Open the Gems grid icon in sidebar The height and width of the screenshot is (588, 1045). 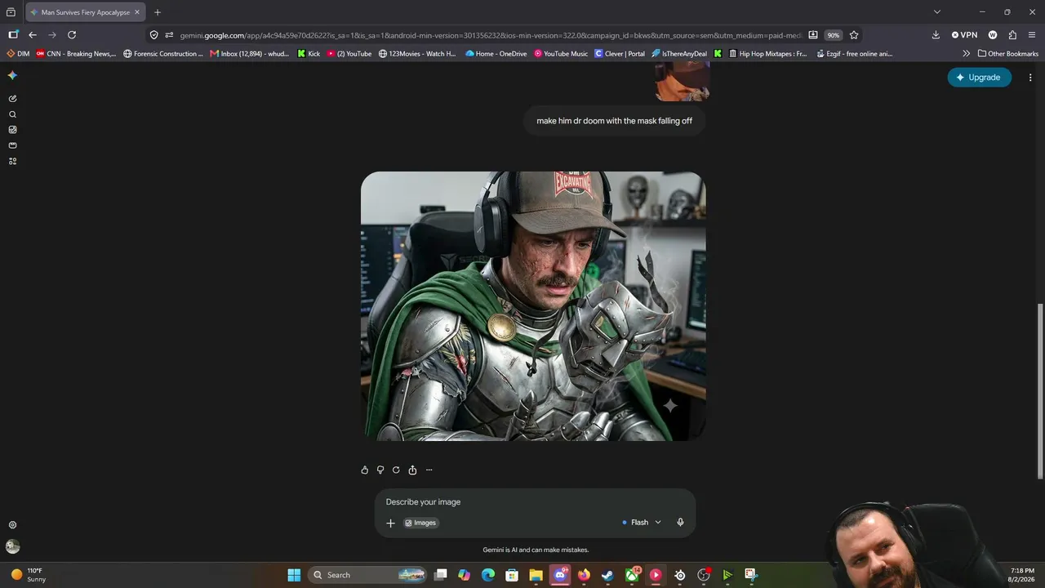12,161
